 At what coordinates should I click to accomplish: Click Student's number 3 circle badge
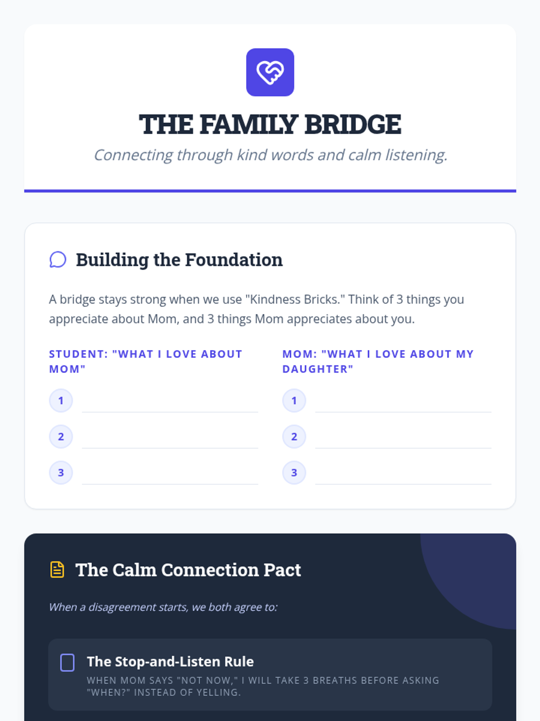(x=61, y=473)
